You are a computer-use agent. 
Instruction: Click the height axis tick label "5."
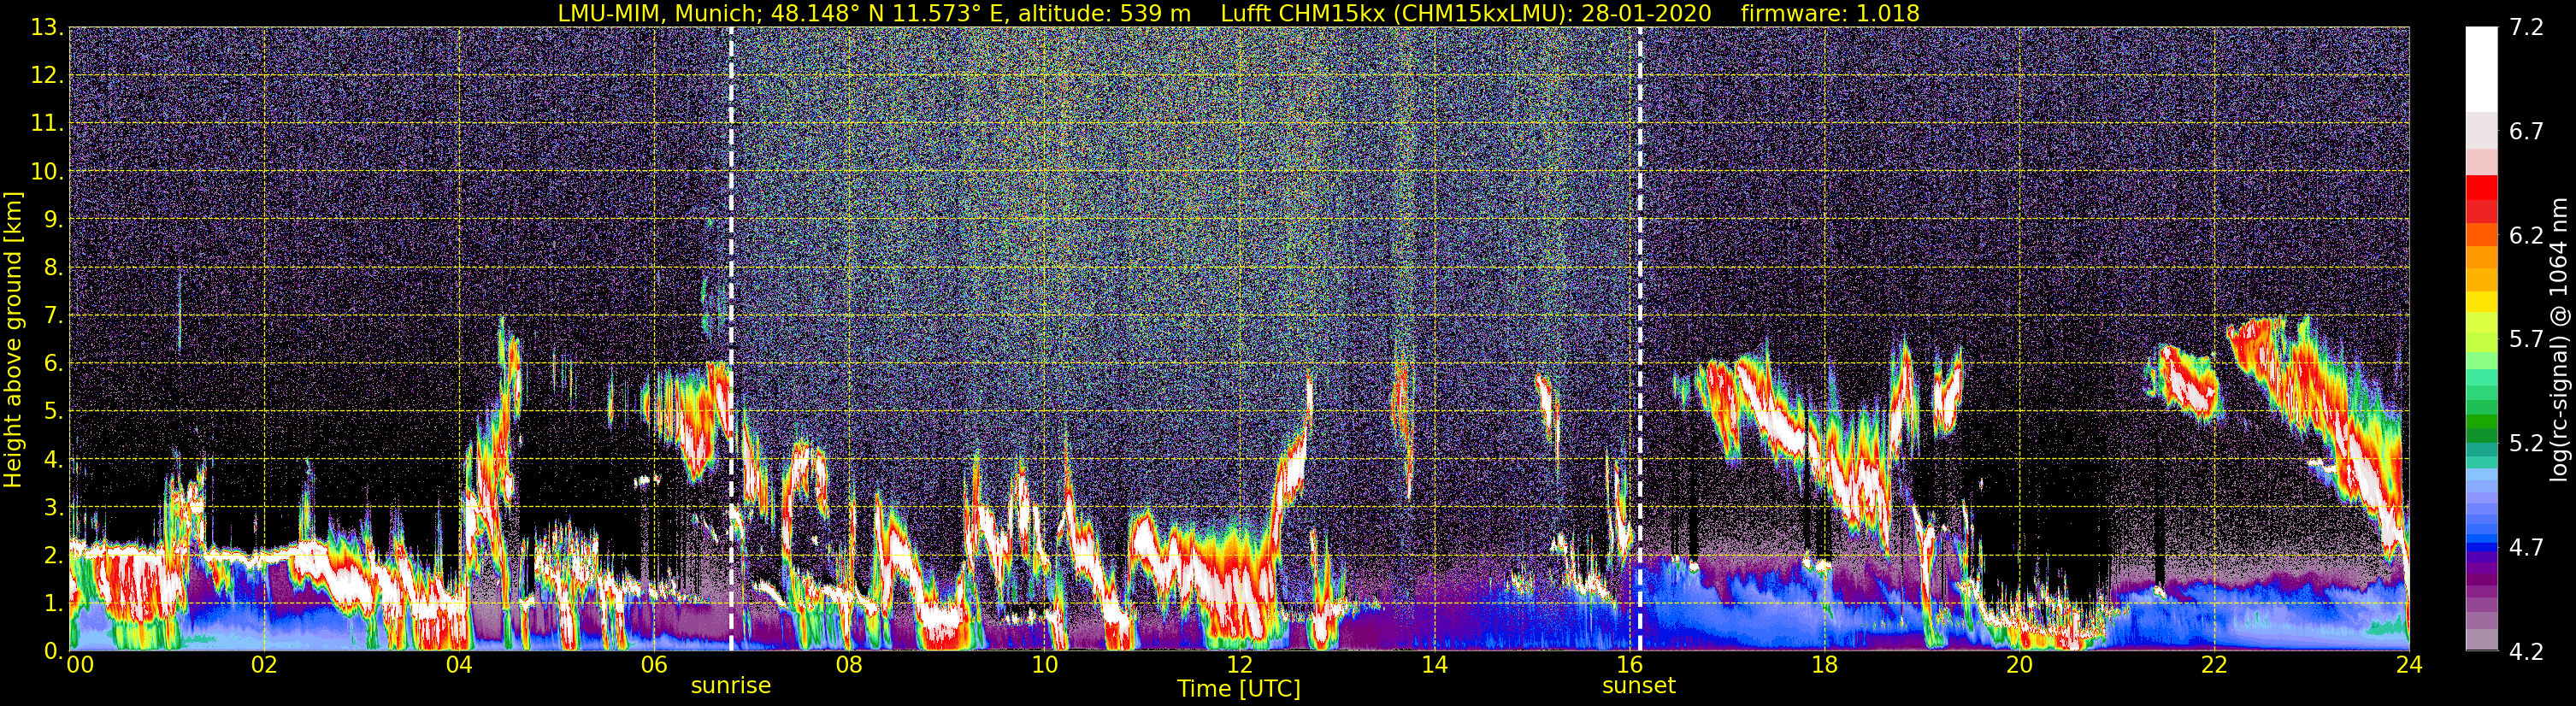(54, 412)
